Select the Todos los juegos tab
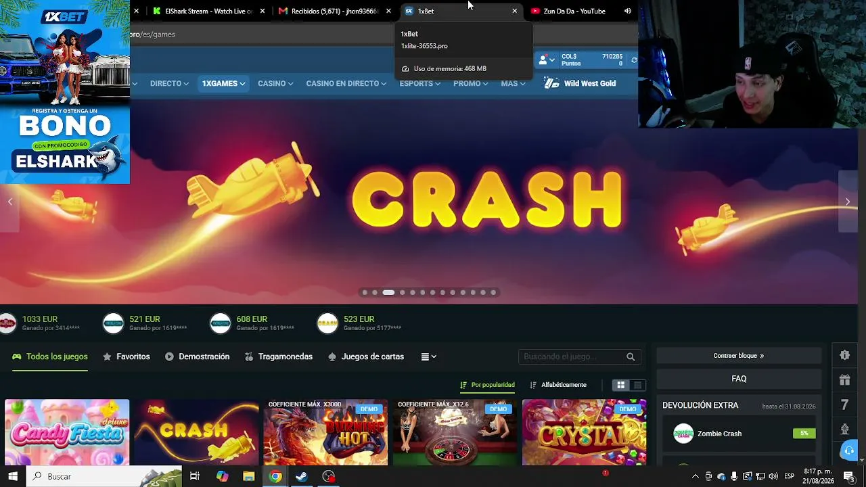This screenshot has height=487, width=866. tap(50, 356)
